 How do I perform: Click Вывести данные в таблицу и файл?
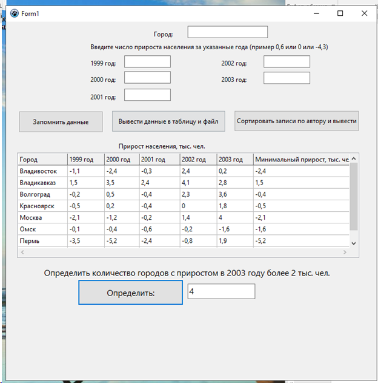point(169,121)
